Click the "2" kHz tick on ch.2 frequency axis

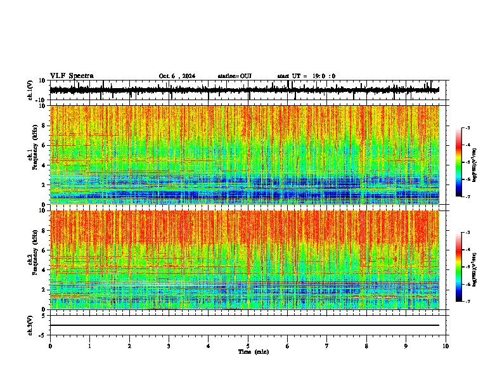(x=44, y=290)
